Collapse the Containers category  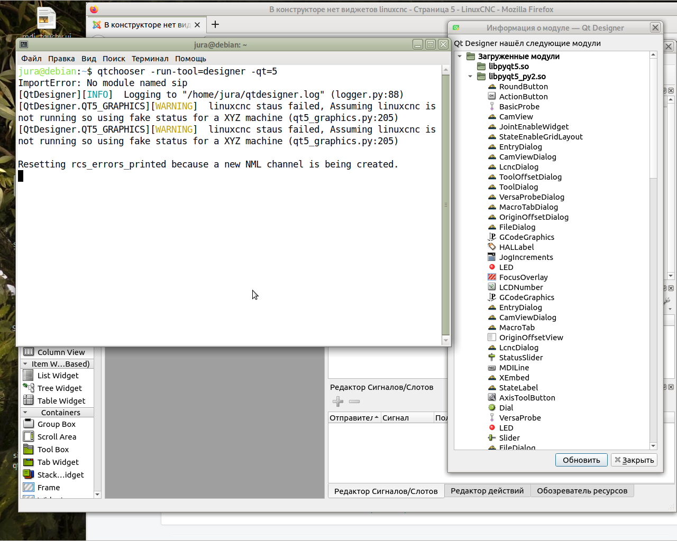click(x=25, y=413)
